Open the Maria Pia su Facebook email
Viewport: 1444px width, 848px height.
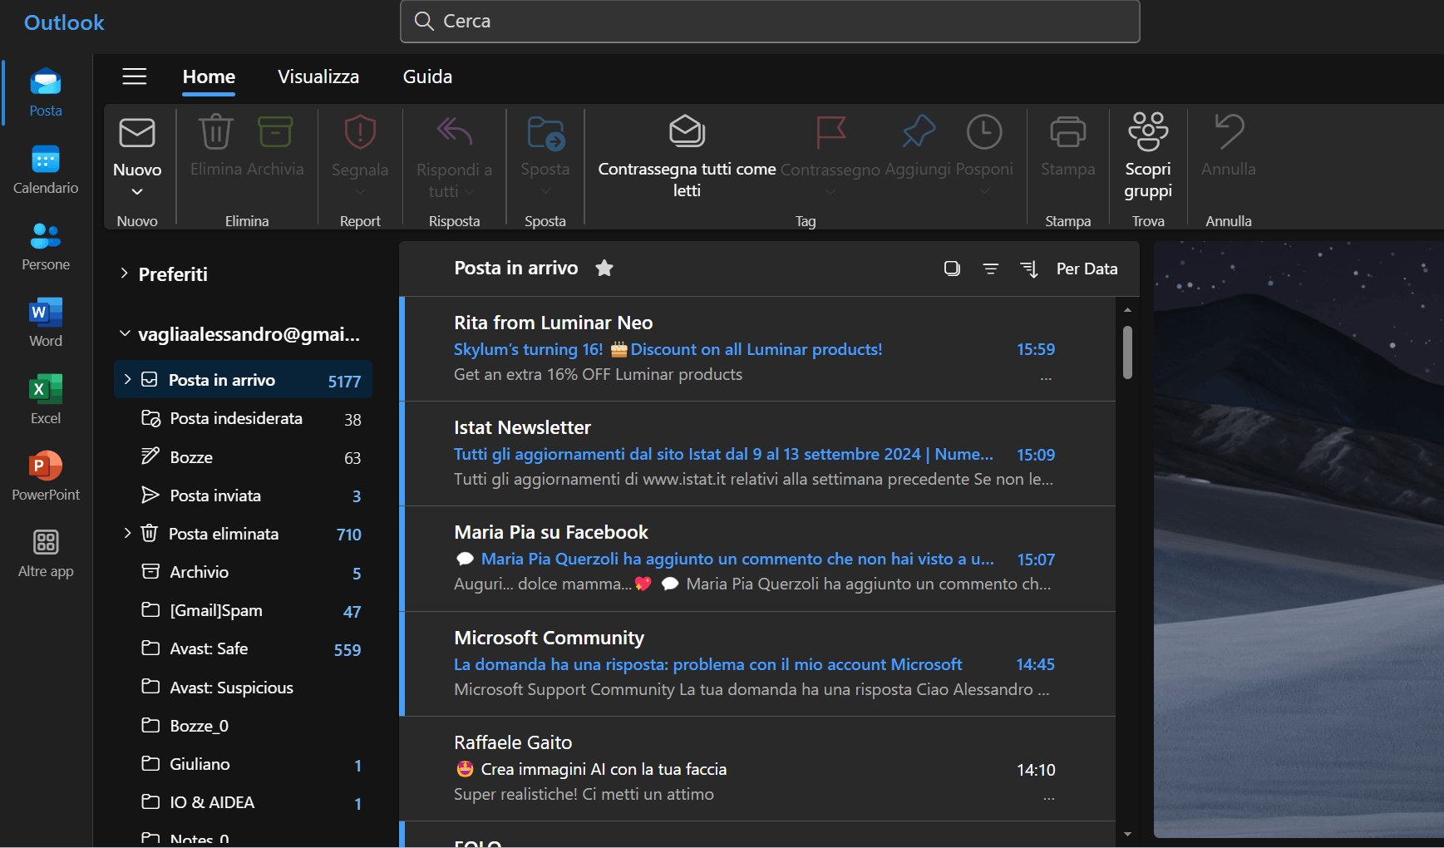(x=757, y=559)
